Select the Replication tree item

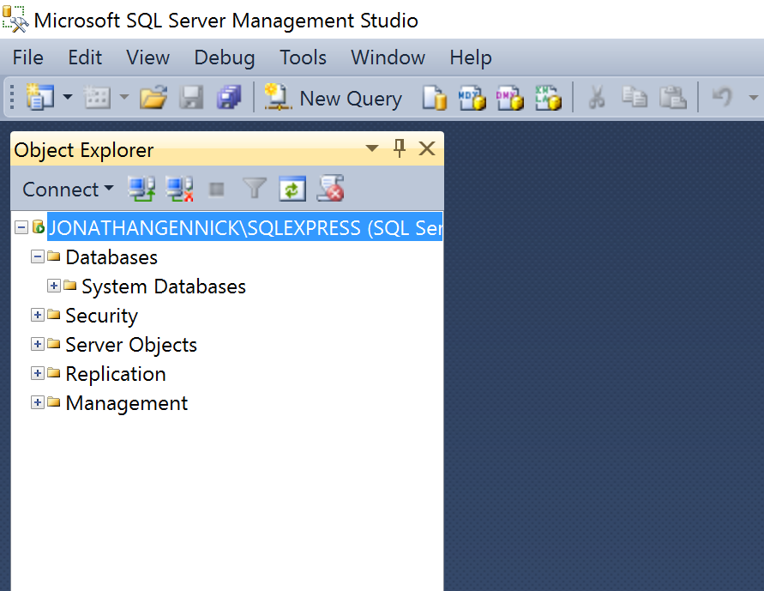[x=116, y=374]
